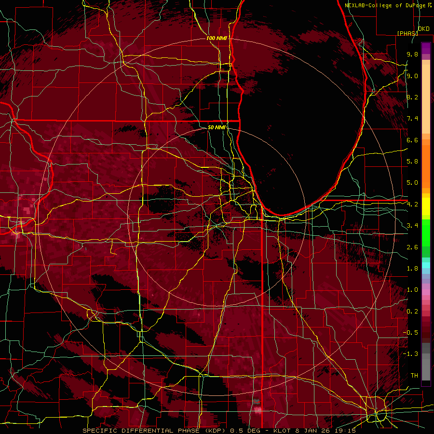Click the -0.5 scale value
434x434 pixels.
[410, 333]
